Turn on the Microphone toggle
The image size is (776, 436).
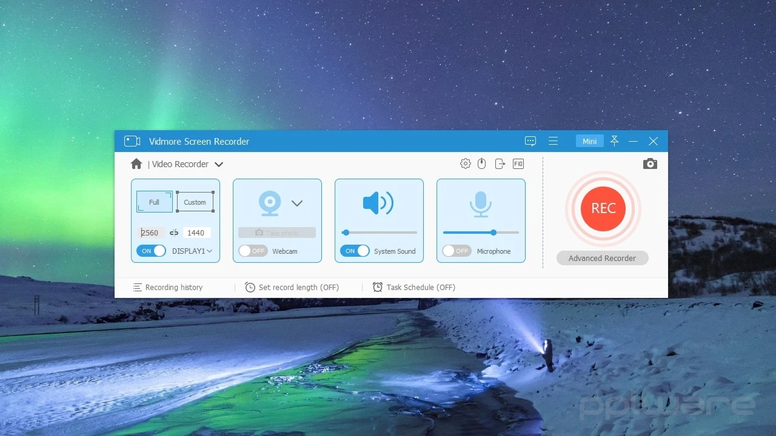[457, 251]
